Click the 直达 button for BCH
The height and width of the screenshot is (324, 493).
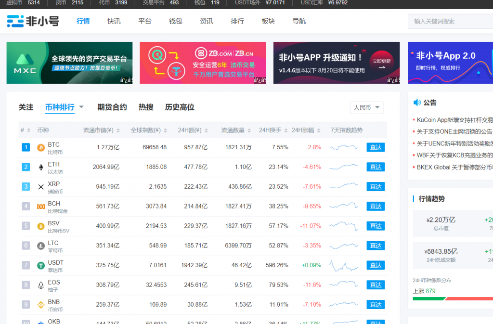point(376,206)
